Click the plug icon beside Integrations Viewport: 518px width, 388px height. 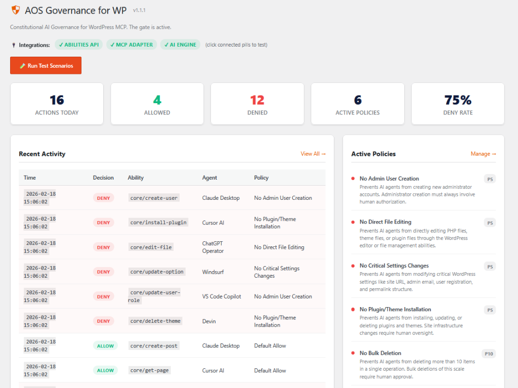(14, 45)
